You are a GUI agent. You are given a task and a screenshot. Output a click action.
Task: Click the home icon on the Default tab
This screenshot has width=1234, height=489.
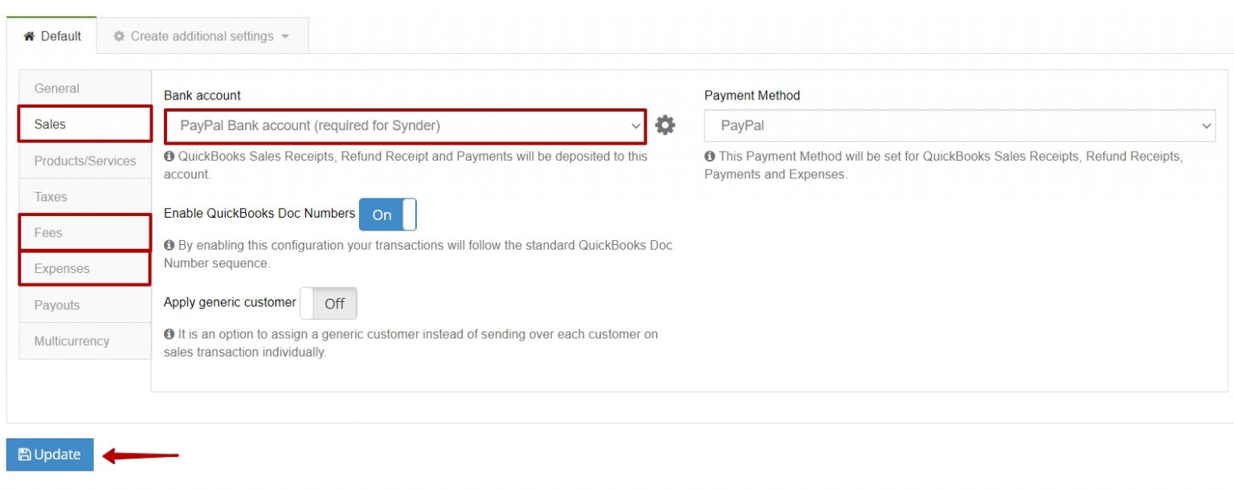31,35
